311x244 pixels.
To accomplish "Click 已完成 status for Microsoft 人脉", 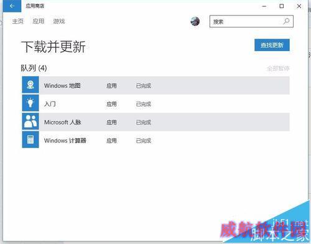I will (x=144, y=122).
